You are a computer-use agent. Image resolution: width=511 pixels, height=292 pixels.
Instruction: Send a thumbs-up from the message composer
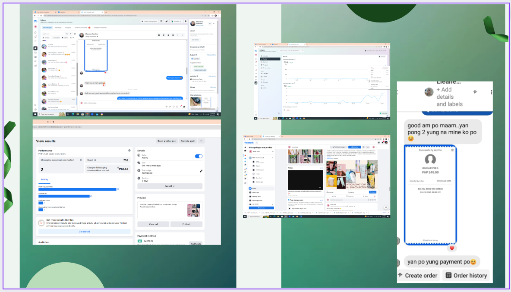[184, 106]
